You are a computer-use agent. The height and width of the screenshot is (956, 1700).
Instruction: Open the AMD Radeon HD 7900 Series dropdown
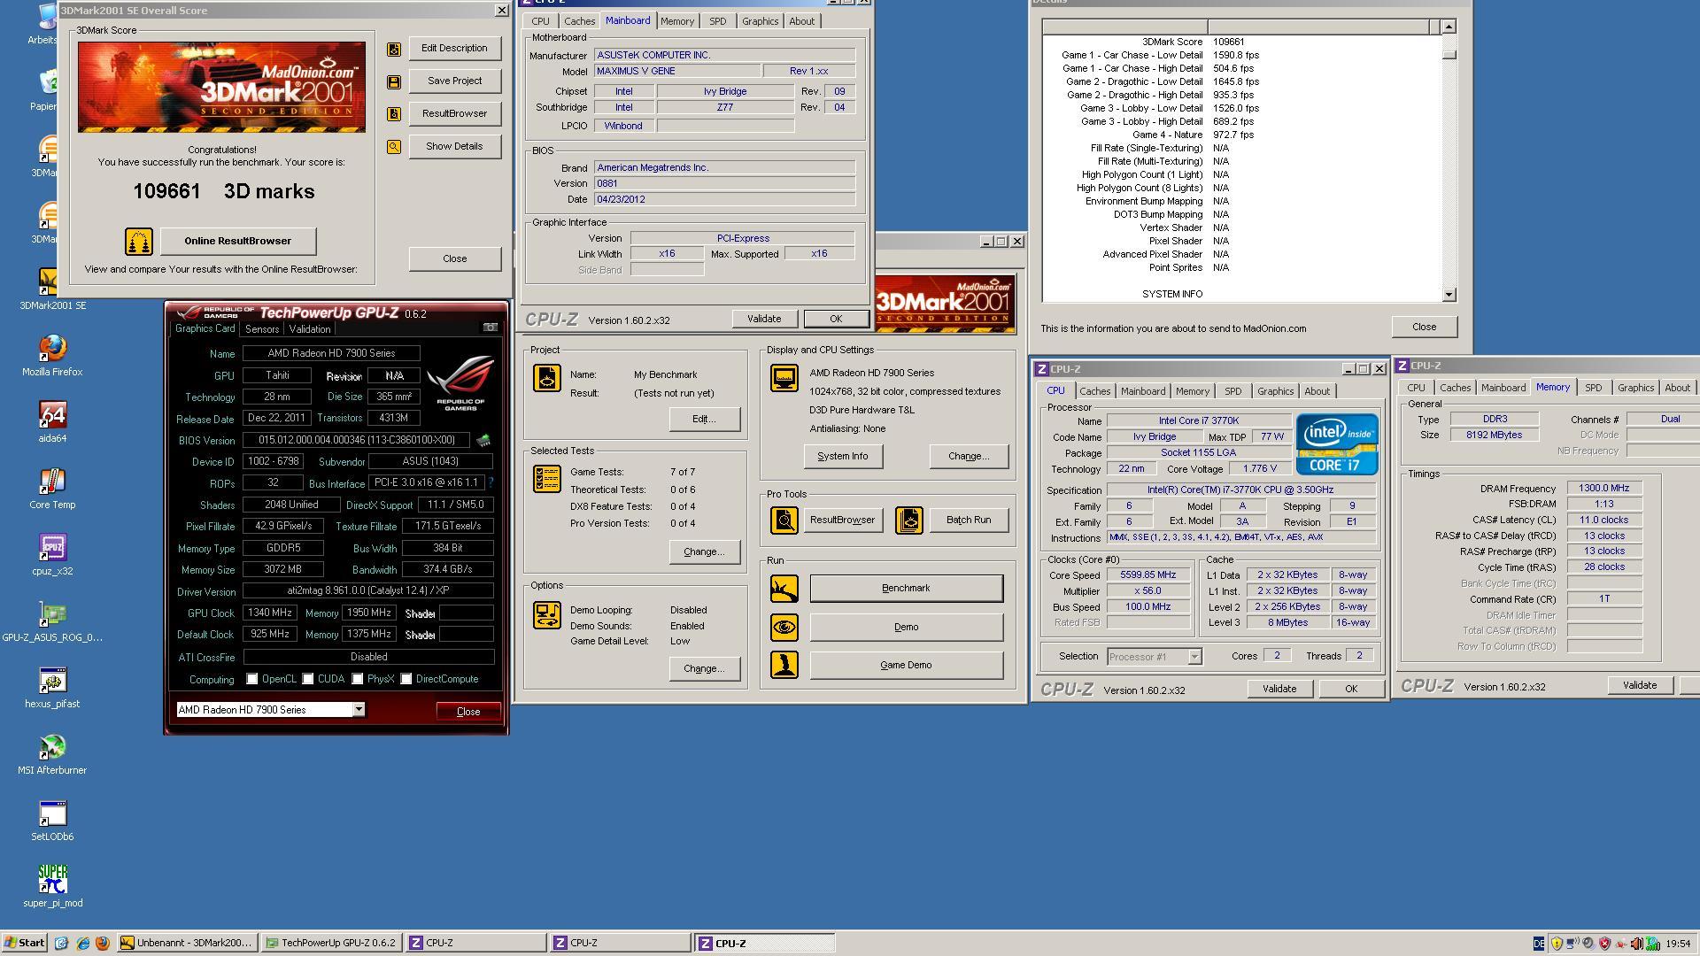tap(359, 709)
